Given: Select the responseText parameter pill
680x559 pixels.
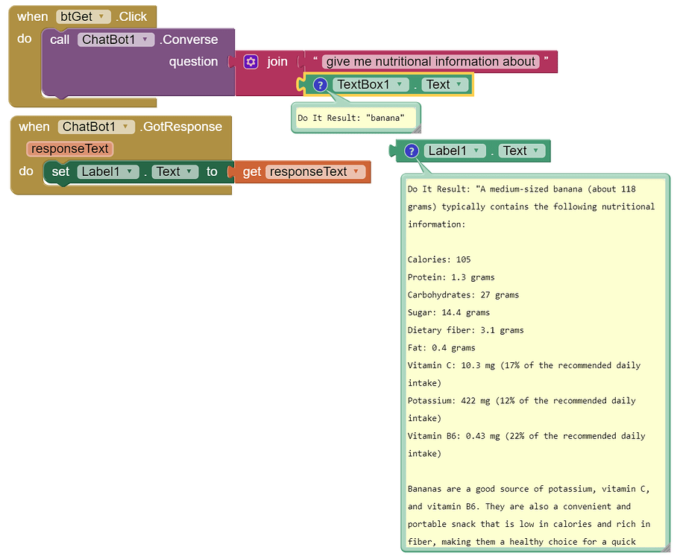Looking at the screenshot, I should (69, 148).
